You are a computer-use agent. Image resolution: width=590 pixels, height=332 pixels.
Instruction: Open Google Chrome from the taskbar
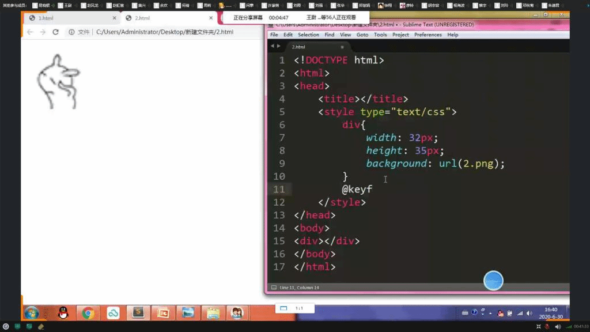click(88, 313)
